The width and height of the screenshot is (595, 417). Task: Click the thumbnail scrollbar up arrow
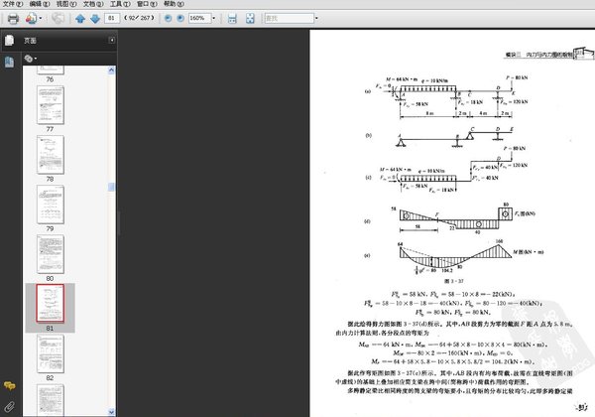(111, 69)
